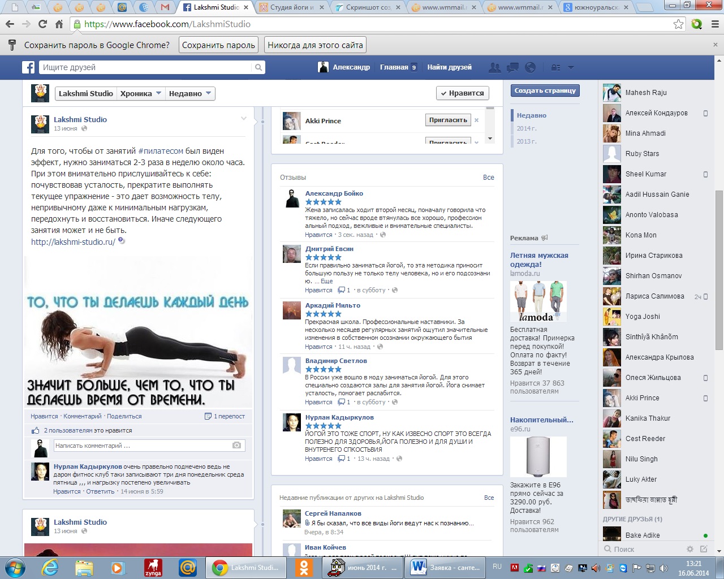Click in Facebook friend search field
This screenshot has width=724, height=579.
(x=146, y=67)
